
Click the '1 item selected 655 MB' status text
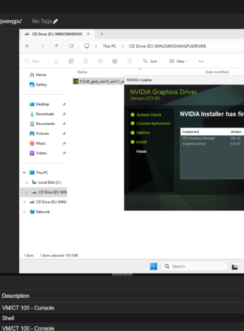click(x=59, y=256)
